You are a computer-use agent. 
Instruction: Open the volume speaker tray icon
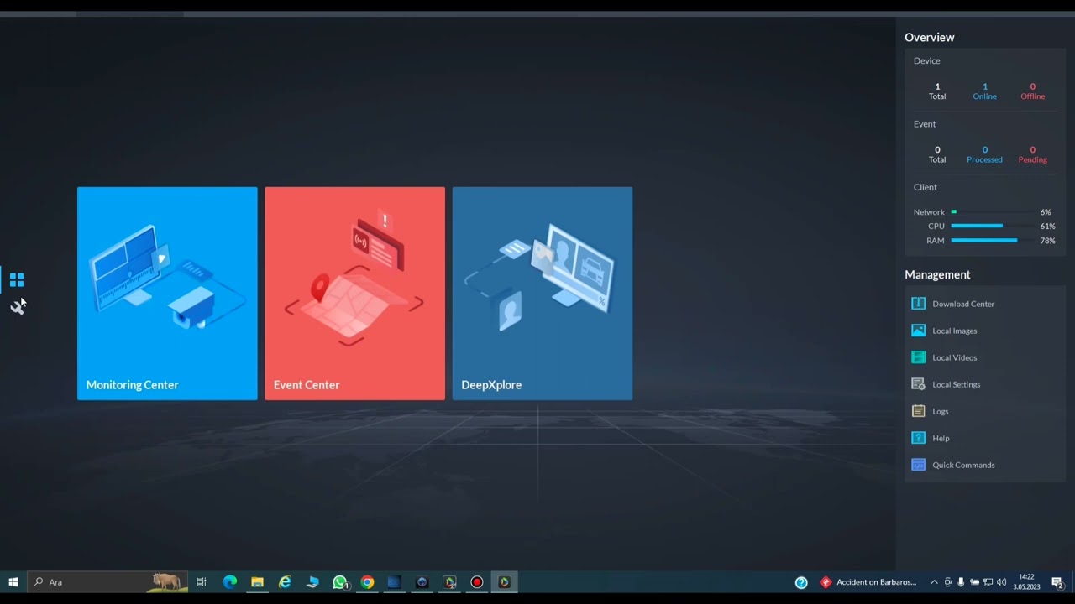[x=1001, y=582]
